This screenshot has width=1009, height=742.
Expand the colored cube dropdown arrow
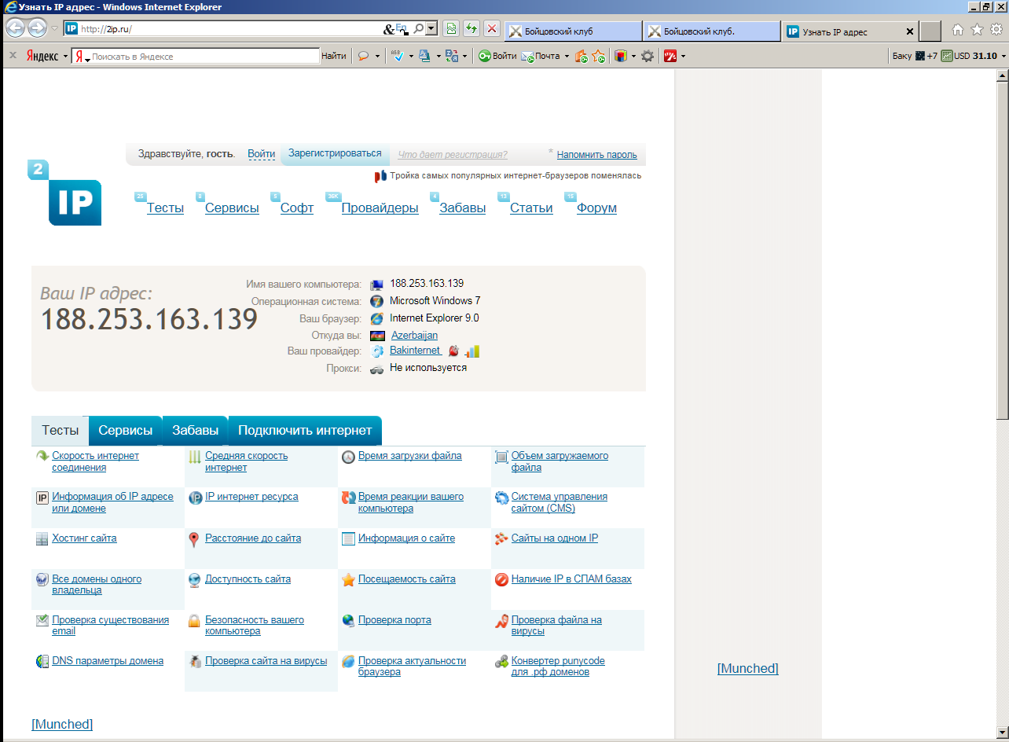coord(633,57)
